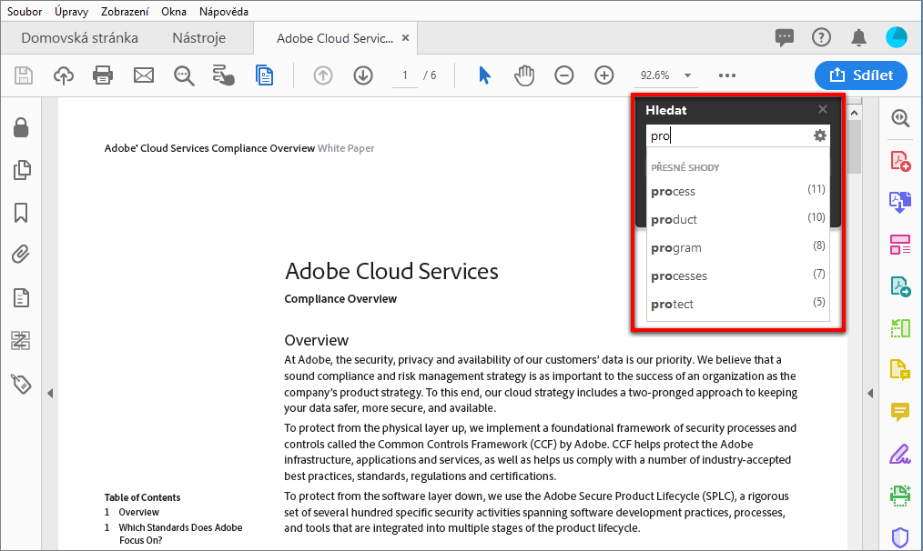This screenshot has width=923, height=551.
Task: Open the Okna menu
Action: (x=174, y=12)
